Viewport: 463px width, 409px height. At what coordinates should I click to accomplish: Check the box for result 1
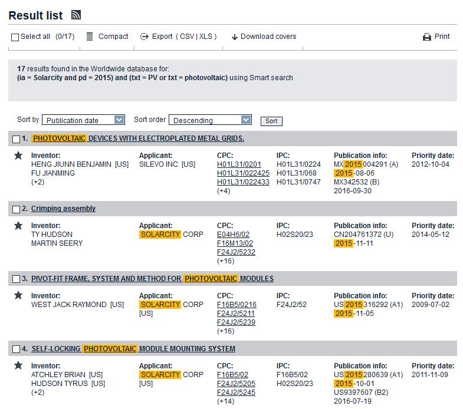(x=17, y=139)
